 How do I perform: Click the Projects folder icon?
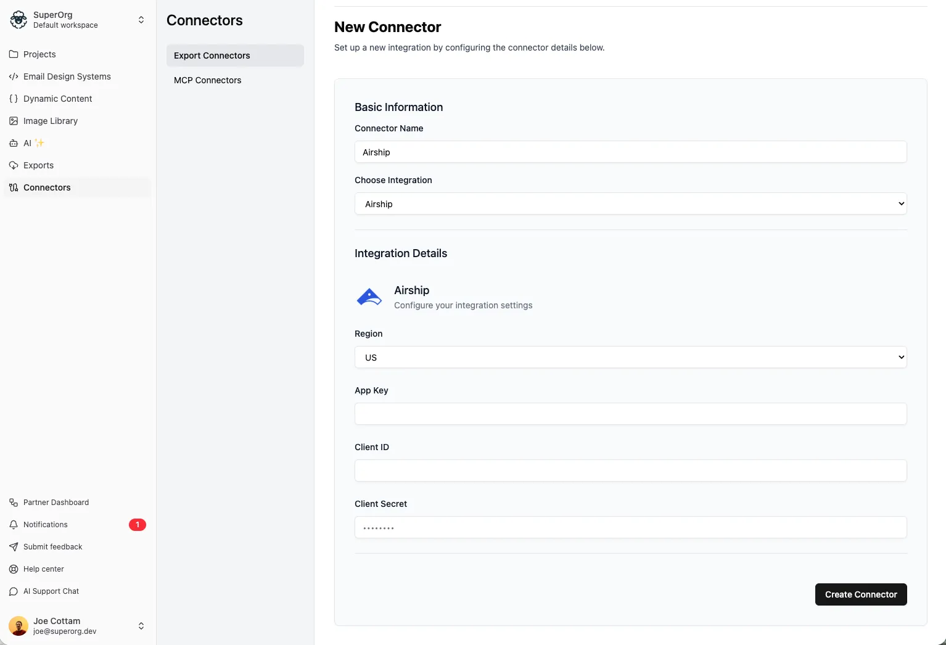point(14,54)
